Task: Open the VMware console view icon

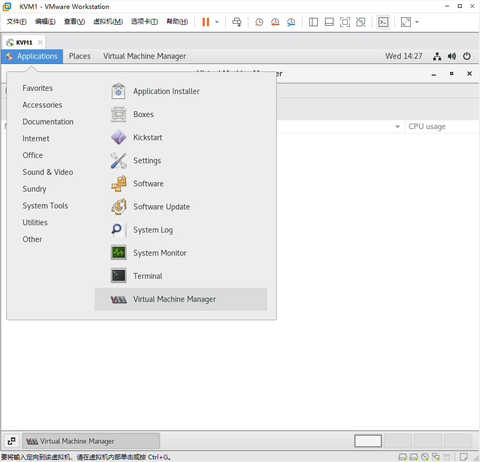Action: pos(383,22)
